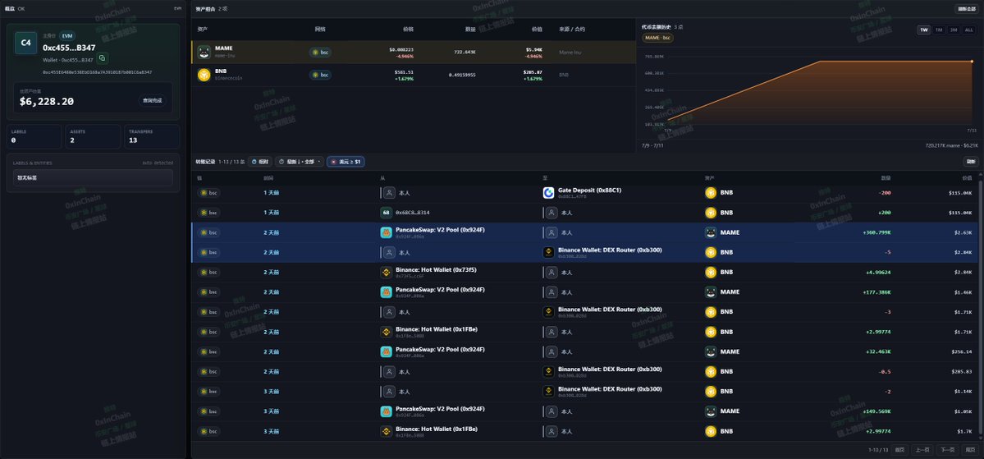
Task: Click the transfer list vertical scrollbar
Action: click(981, 308)
